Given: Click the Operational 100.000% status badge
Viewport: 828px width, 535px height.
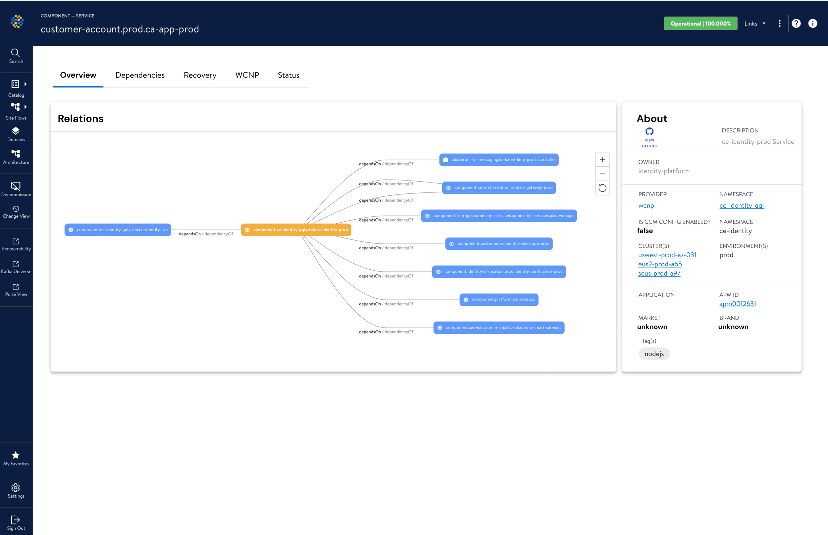Looking at the screenshot, I should tap(700, 24).
